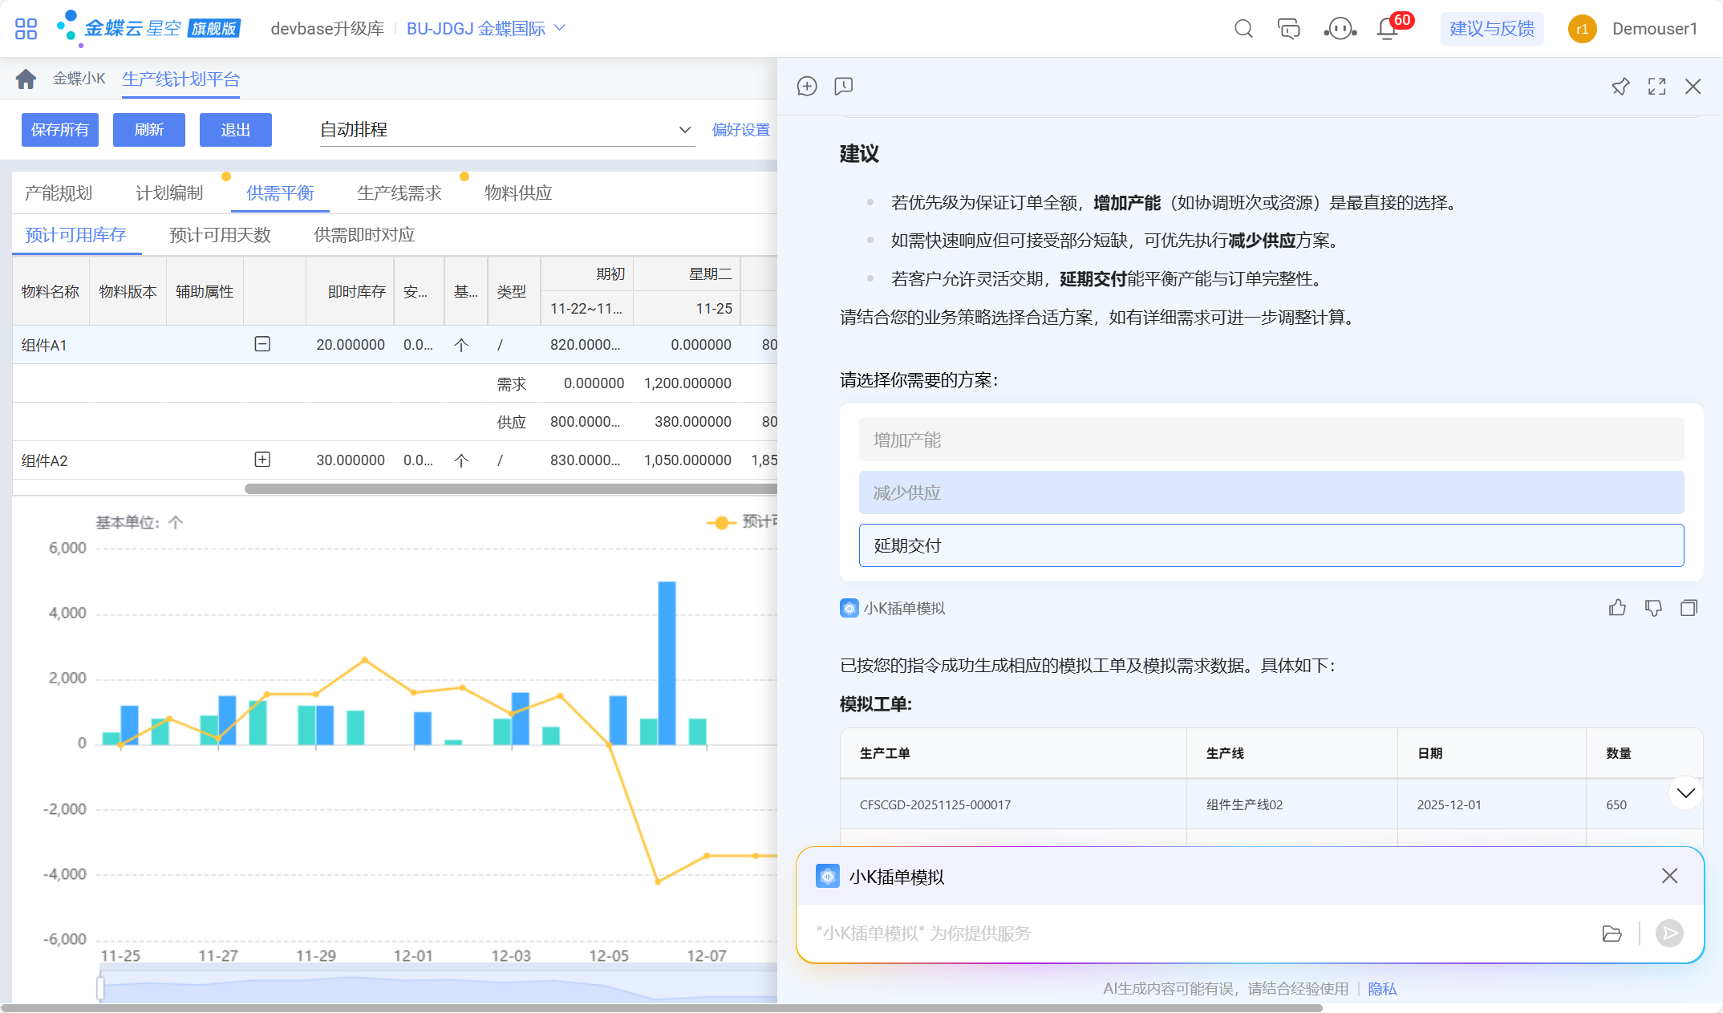The height and width of the screenshot is (1013, 1723).
Task: Open file attachment folder icon
Action: [x=1612, y=934]
